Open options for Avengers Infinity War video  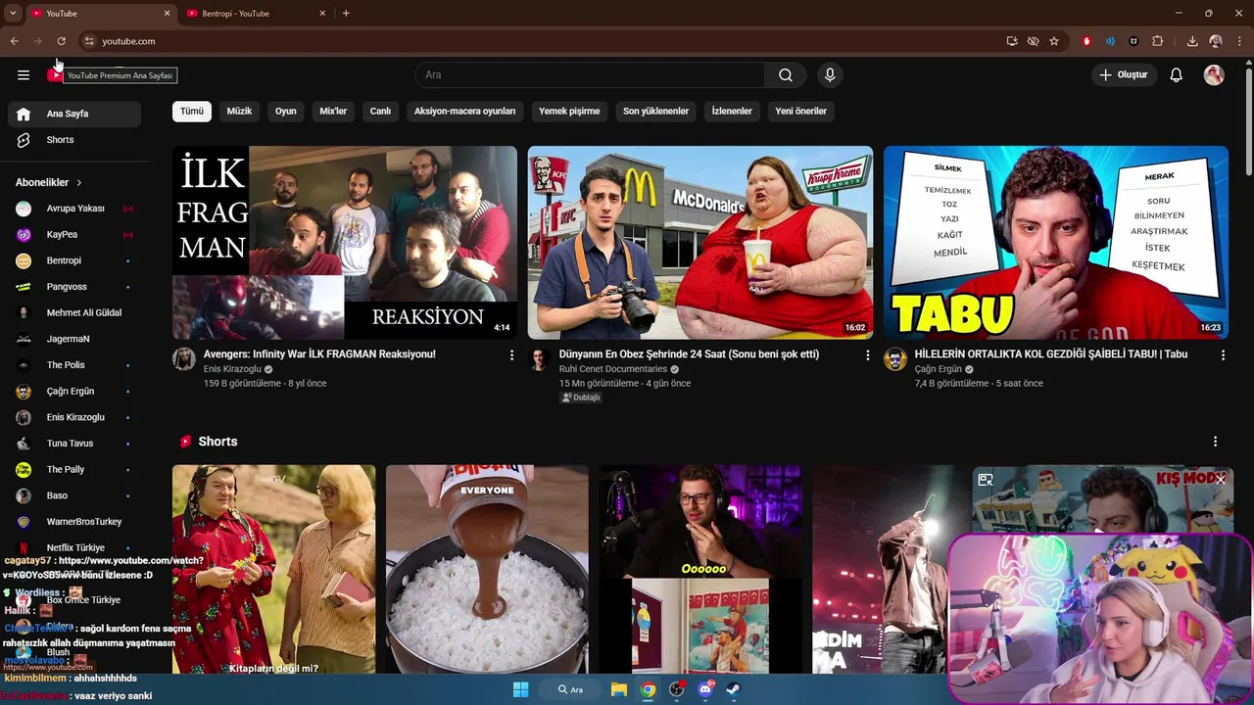tap(511, 355)
